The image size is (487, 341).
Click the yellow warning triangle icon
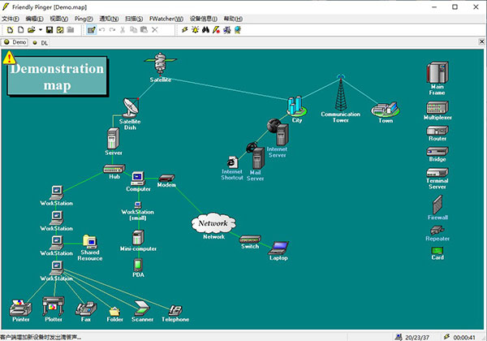tap(9, 58)
